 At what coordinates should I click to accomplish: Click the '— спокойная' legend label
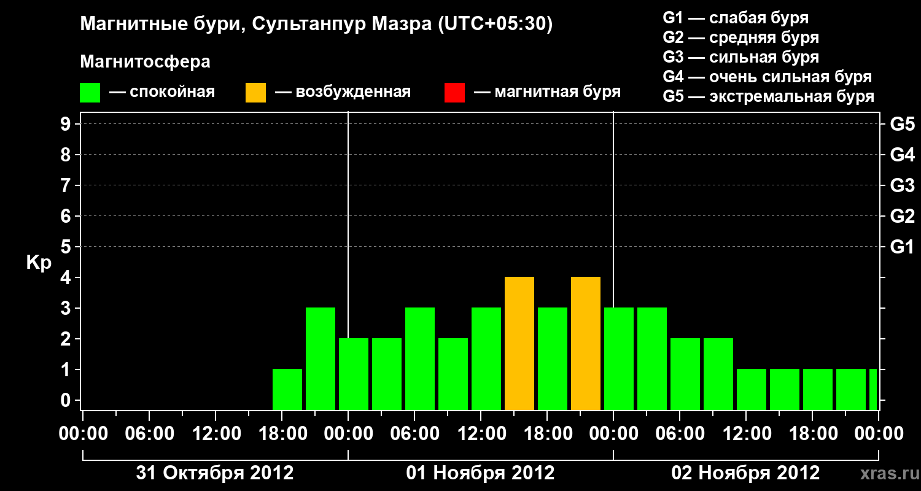pos(162,93)
